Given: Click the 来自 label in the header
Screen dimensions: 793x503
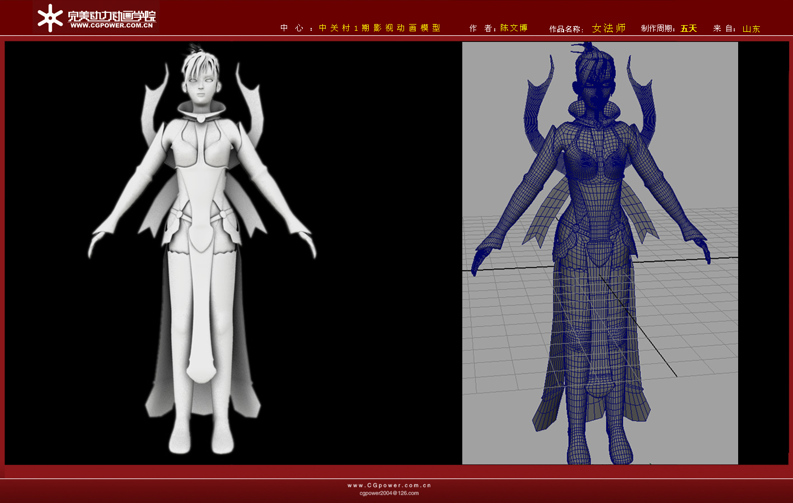Looking at the screenshot, I should coord(724,29).
